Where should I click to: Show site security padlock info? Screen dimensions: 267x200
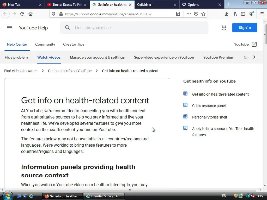61,14
